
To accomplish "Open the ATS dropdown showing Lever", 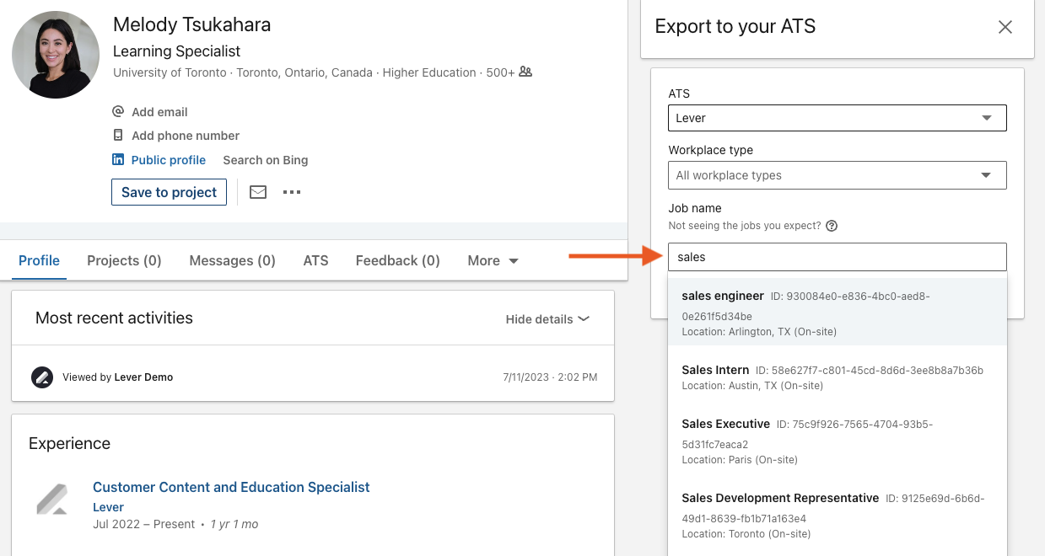I will coord(838,118).
